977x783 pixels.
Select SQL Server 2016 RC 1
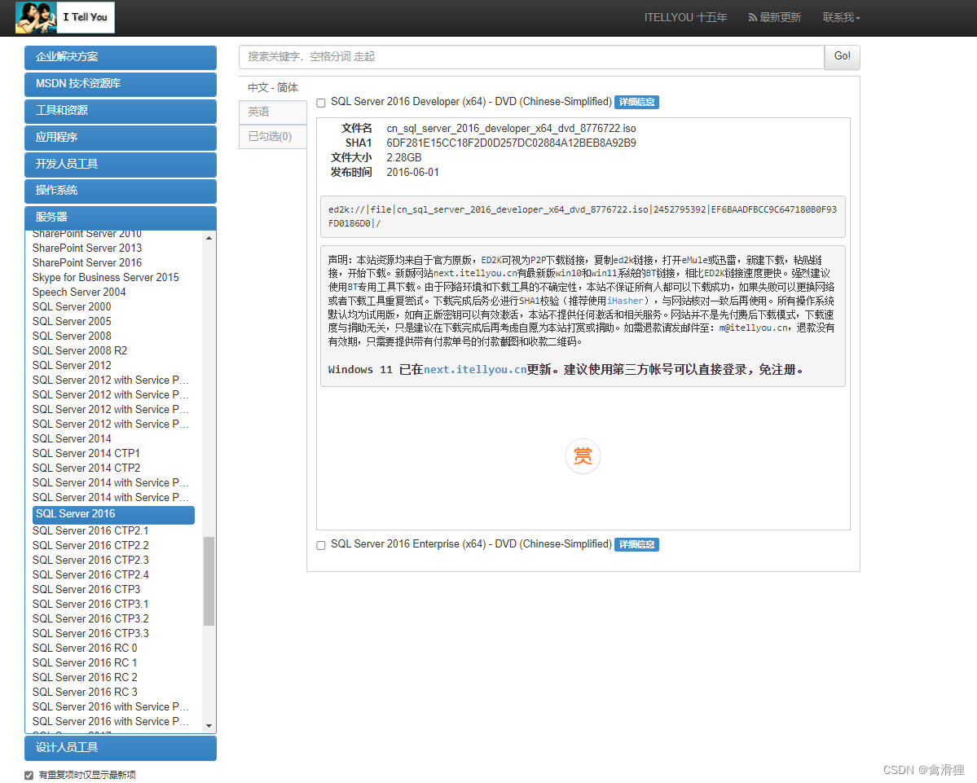pos(85,662)
